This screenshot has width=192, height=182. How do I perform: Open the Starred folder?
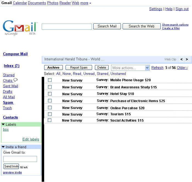(x=9, y=75)
